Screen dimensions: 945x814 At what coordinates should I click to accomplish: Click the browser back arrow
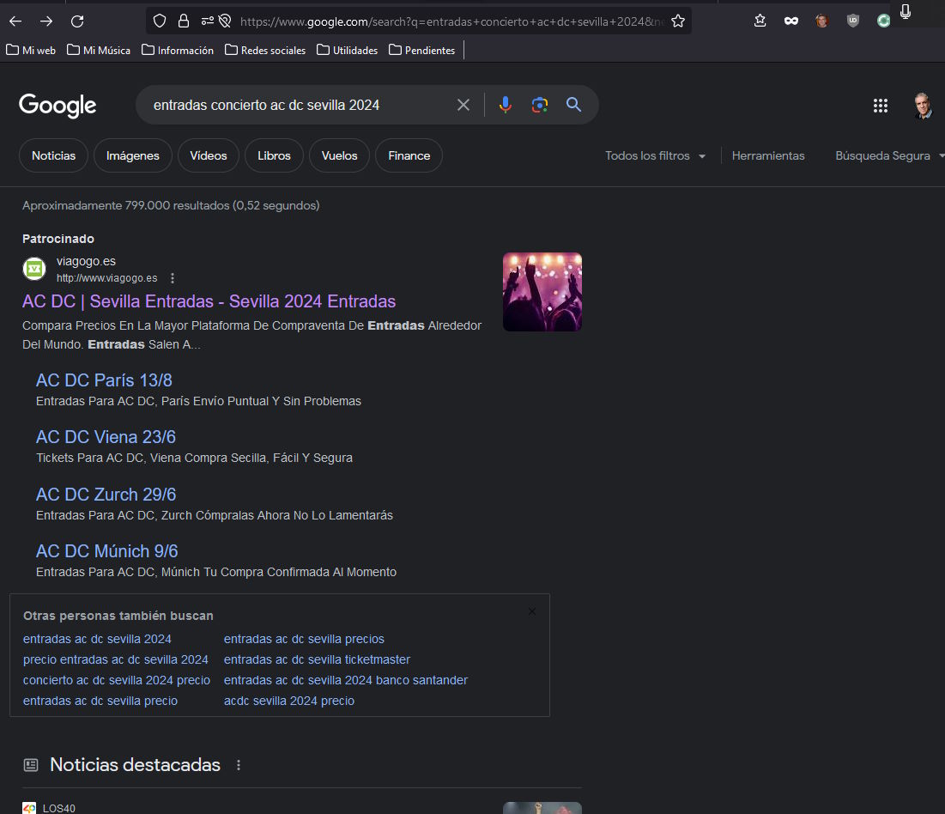15,21
